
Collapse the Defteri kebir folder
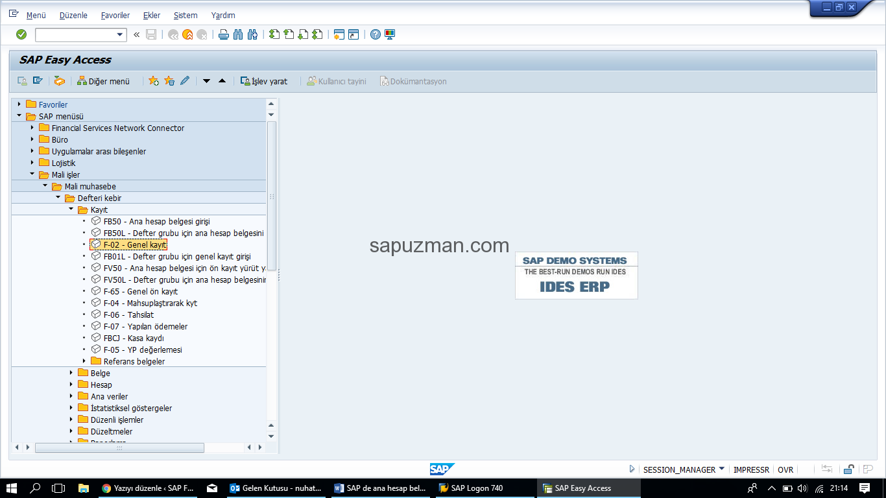[x=58, y=198]
